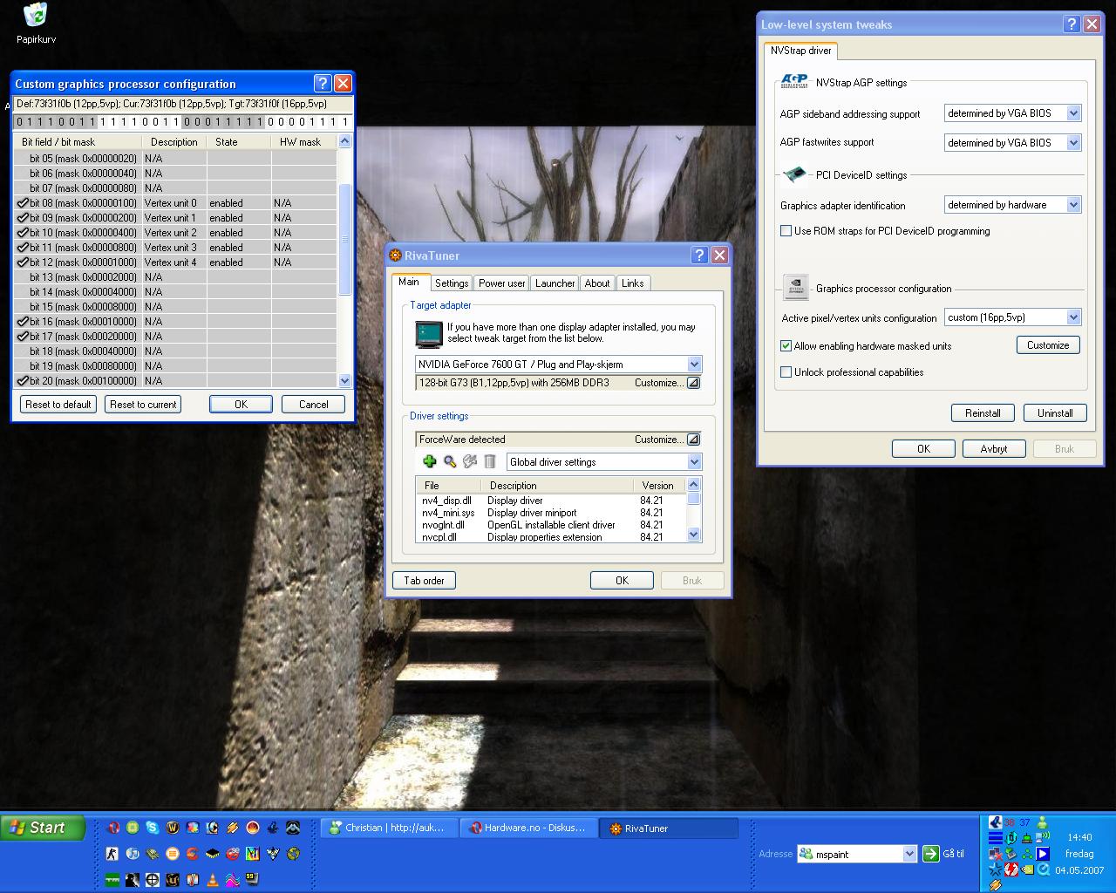Open Papirkurv recycle bin on desktop
The image size is (1116, 893).
click(x=36, y=23)
